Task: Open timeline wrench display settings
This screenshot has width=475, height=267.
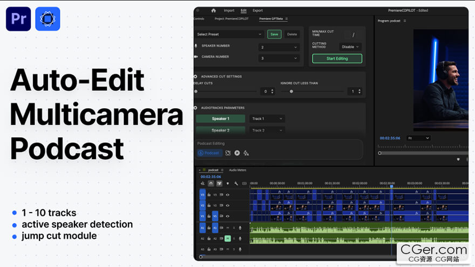Action: tap(236, 184)
